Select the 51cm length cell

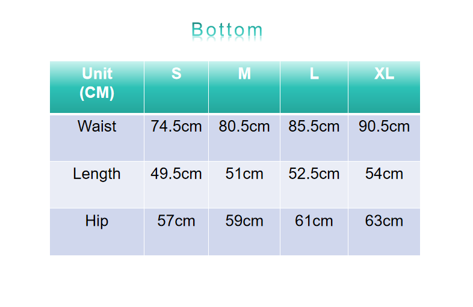click(244, 174)
